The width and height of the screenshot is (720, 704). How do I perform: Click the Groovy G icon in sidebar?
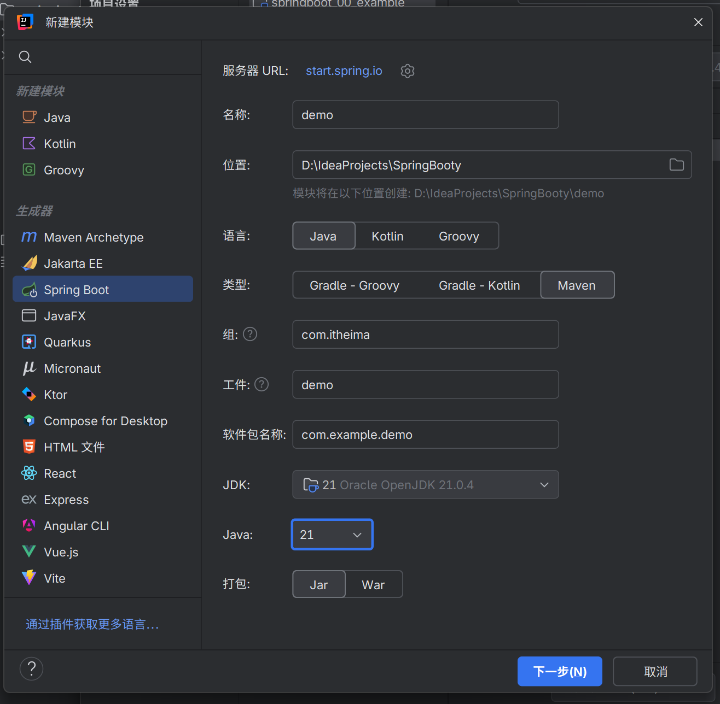click(29, 170)
